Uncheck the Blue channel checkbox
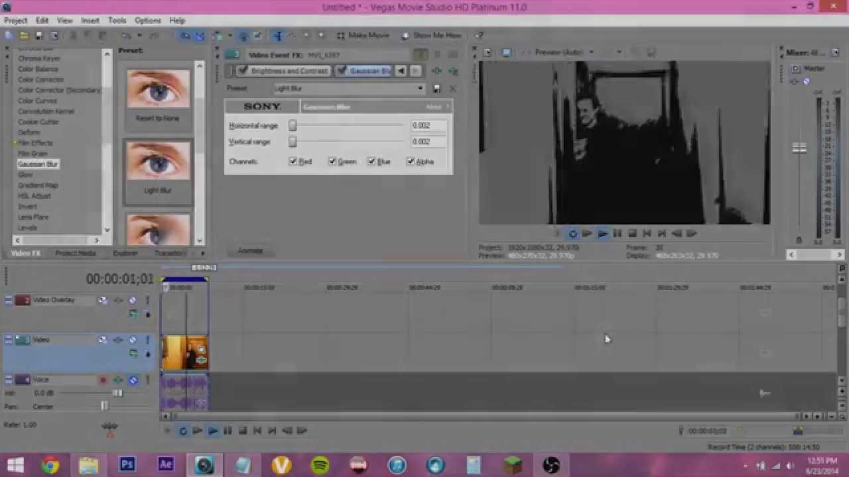The image size is (849, 477). pyautogui.click(x=371, y=162)
